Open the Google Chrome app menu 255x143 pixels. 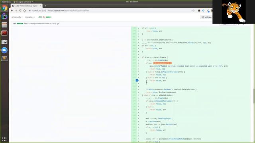point(23,2)
